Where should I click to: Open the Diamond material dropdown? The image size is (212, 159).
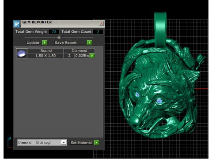tap(64, 142)
